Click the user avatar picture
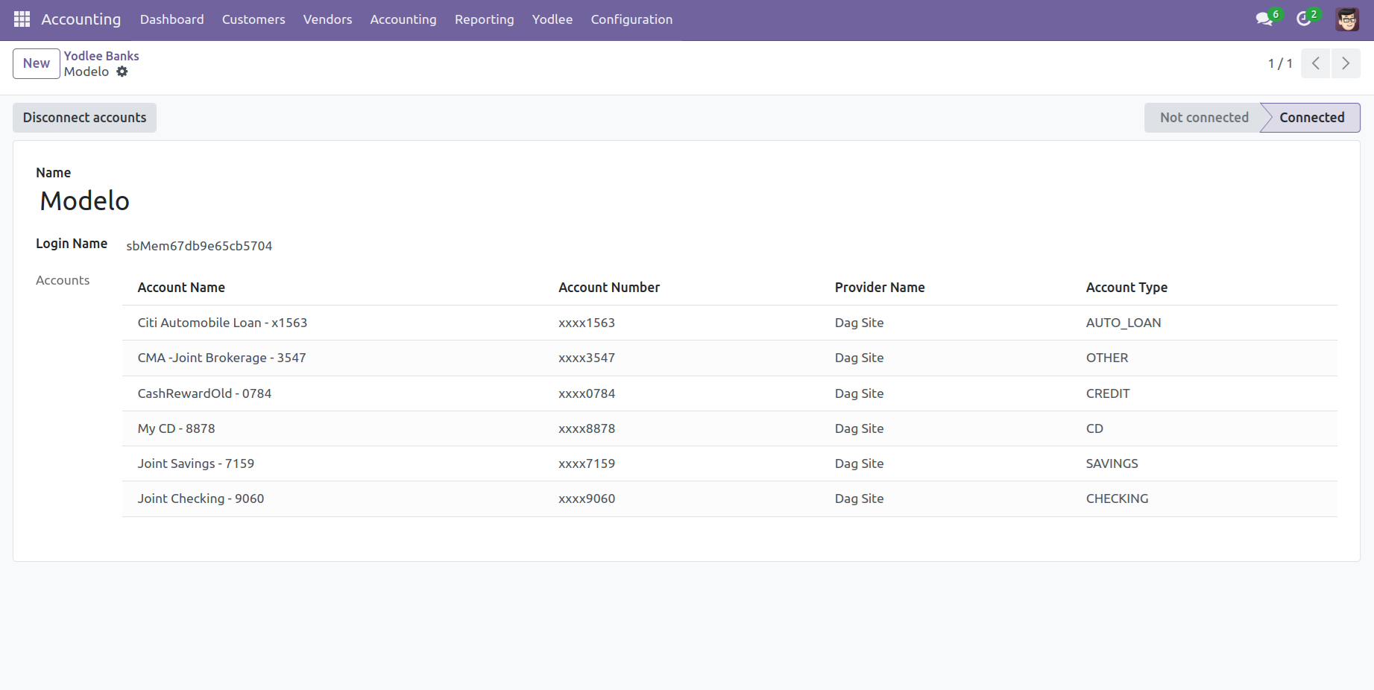This screenshot has width=1374, height=690. pyautogui.click(x=1347, y=19)
